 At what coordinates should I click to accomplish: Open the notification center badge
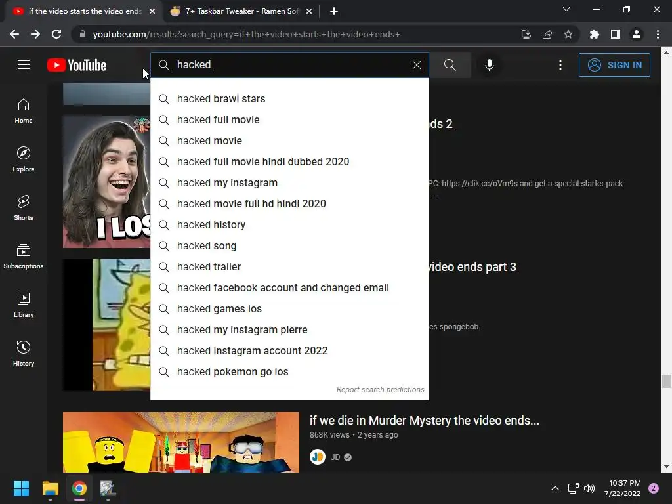(x=654, y=488)
